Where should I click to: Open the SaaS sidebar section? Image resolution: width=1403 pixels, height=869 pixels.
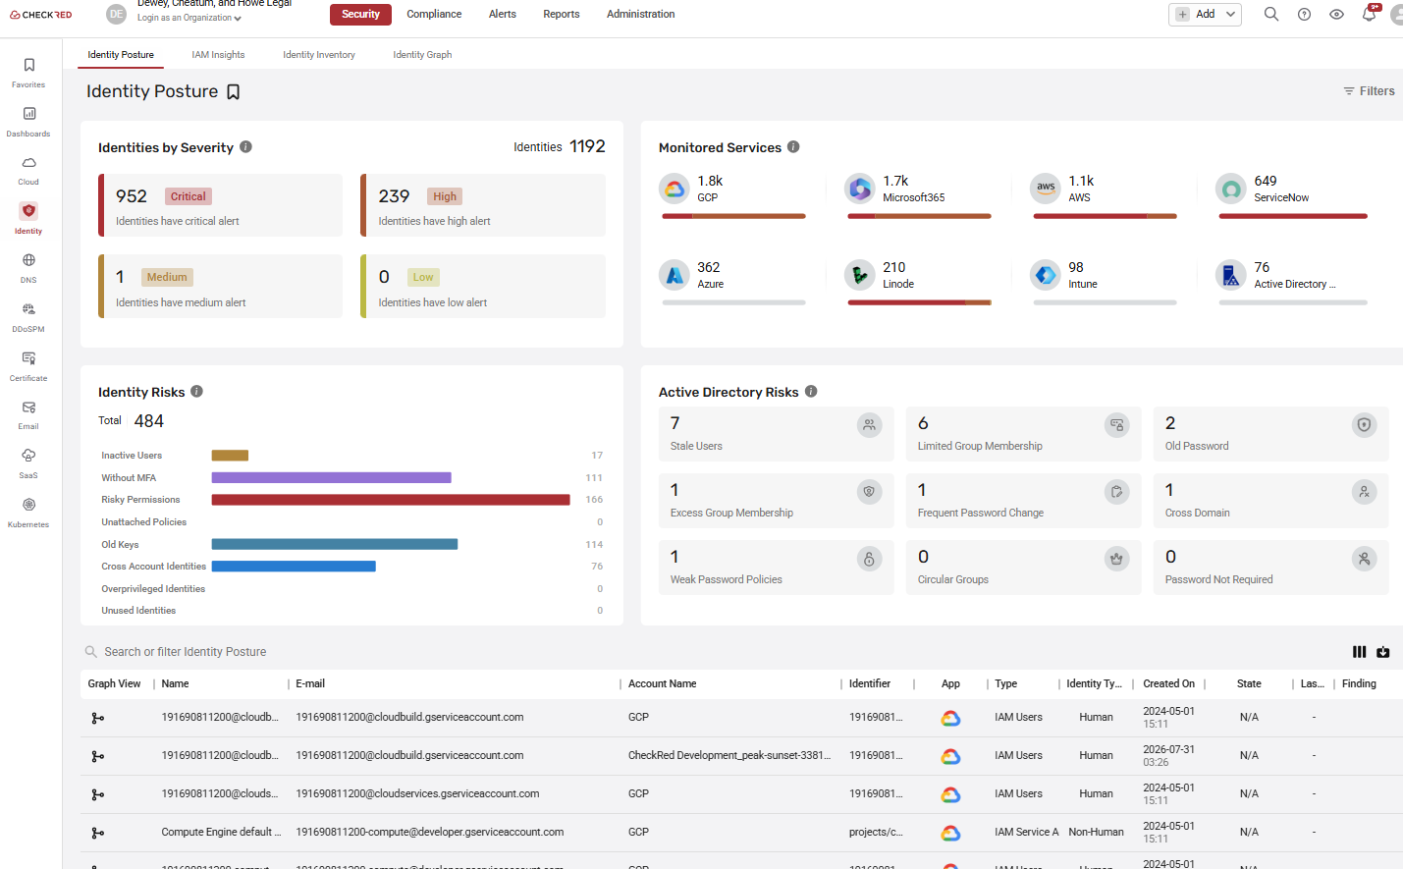tap(28, 463)
